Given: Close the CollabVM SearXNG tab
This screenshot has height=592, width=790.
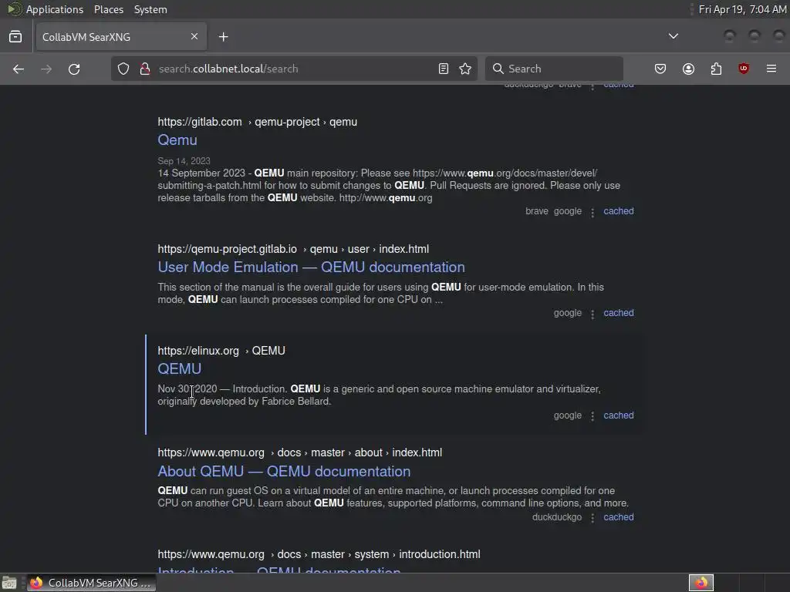Looking at the screenshot, I should tap(194, 37).
